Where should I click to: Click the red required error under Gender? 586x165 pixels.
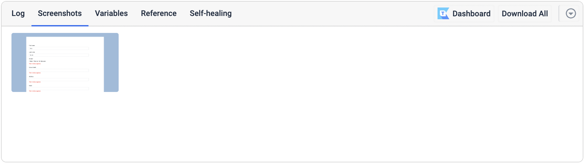(x=35, y=64)
